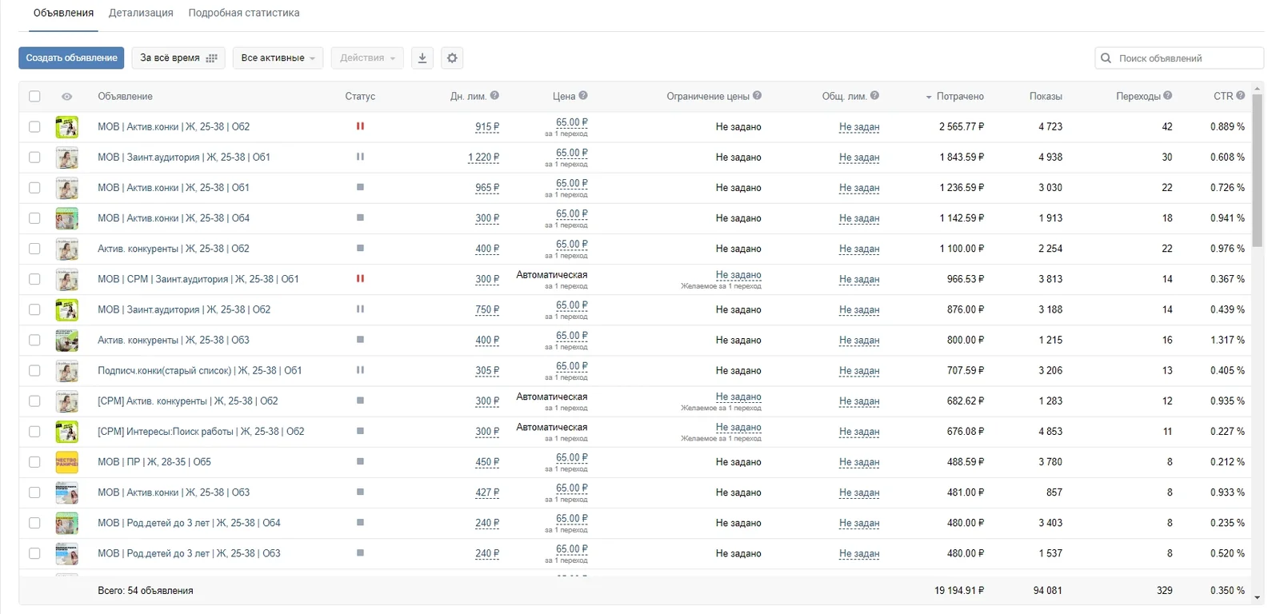
Task: Click help icon next to Цена header
Action: click(x=583, y=96)
